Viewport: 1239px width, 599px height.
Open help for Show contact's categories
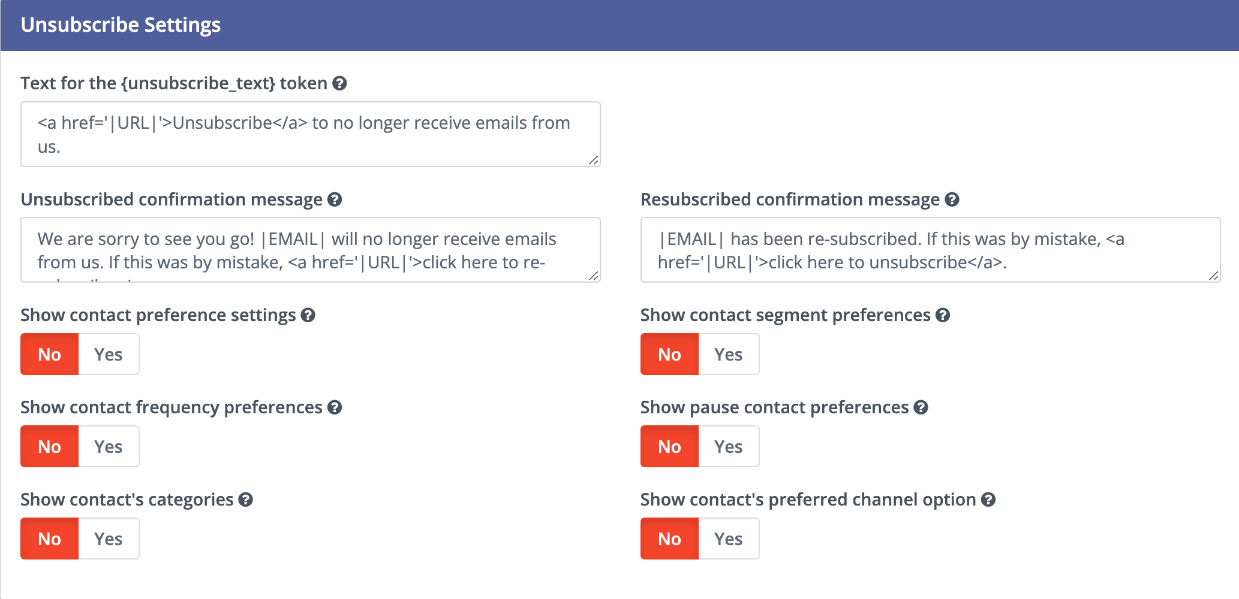[245, 500]
